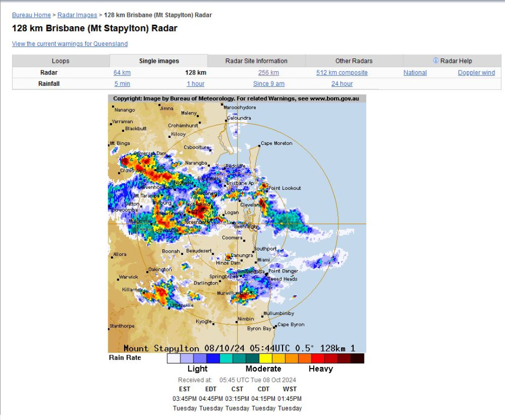Click the Allora label on map

(120, 254)
